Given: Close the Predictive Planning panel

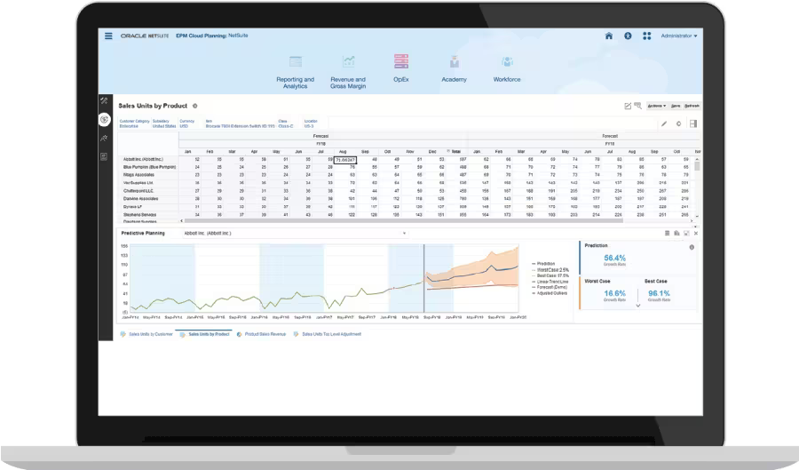Looking at the screenshot, I should (x=695, y=233).
